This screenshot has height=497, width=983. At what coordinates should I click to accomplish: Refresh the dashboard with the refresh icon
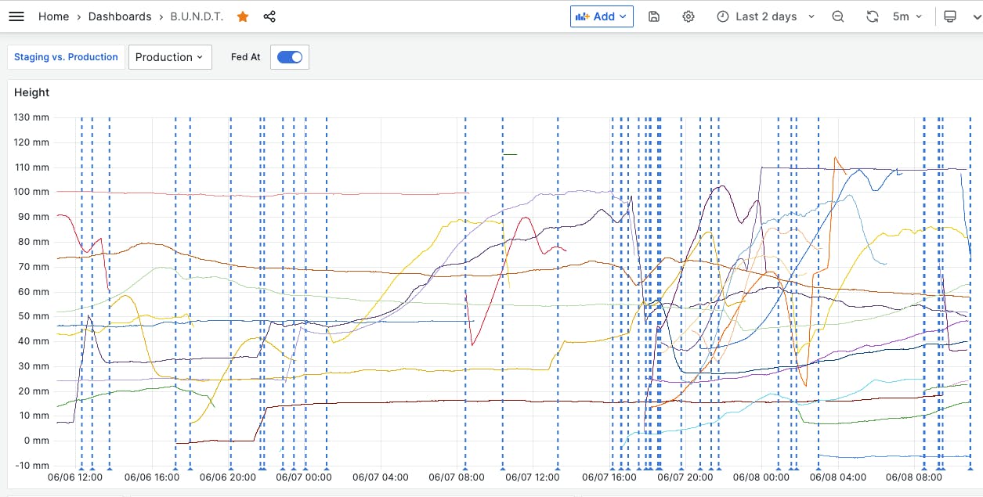[x=873, y=16]
